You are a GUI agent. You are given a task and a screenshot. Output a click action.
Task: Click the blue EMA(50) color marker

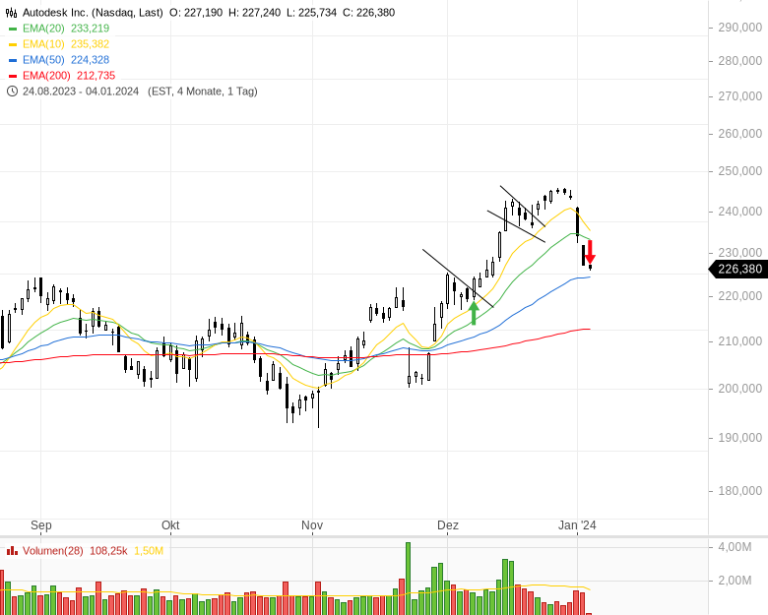pos(13,60)
